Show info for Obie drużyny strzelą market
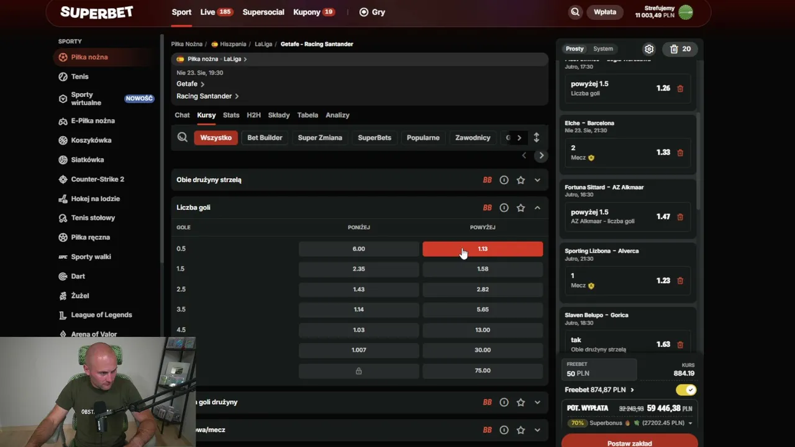This screenshot has height=447, width=795. click(x=504, y=180)
